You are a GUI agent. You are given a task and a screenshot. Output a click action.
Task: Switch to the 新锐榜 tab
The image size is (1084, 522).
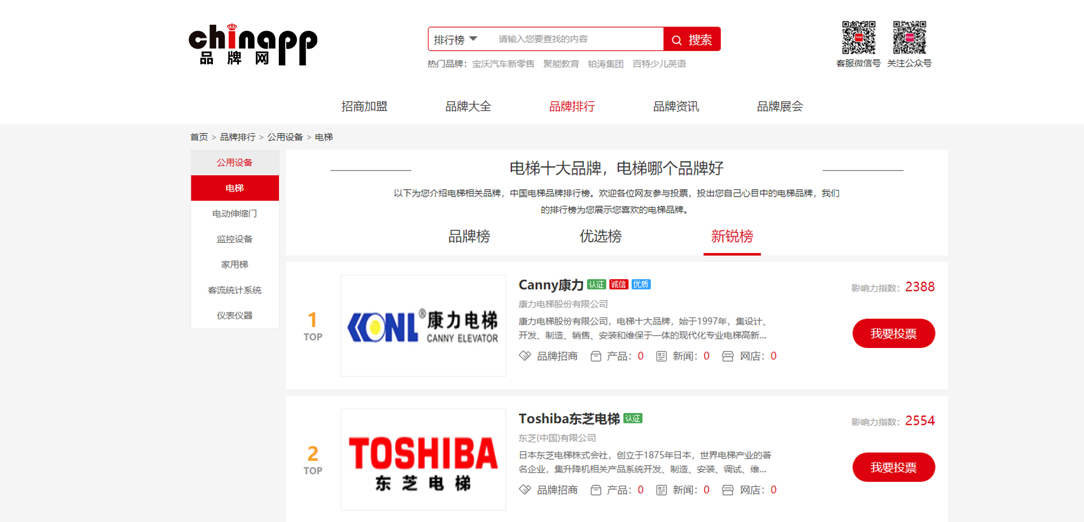732,237
